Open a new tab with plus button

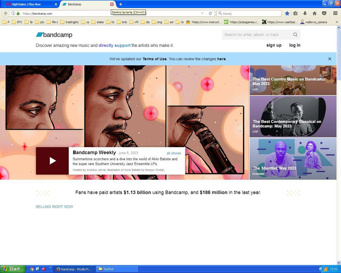pyautogui.click(x=120, y=4)
